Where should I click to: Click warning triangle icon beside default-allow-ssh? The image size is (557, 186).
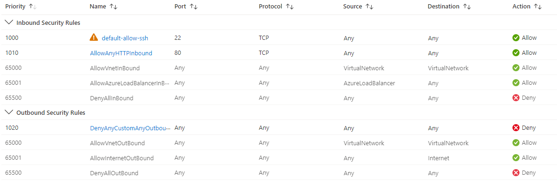[x=94, y=37]
